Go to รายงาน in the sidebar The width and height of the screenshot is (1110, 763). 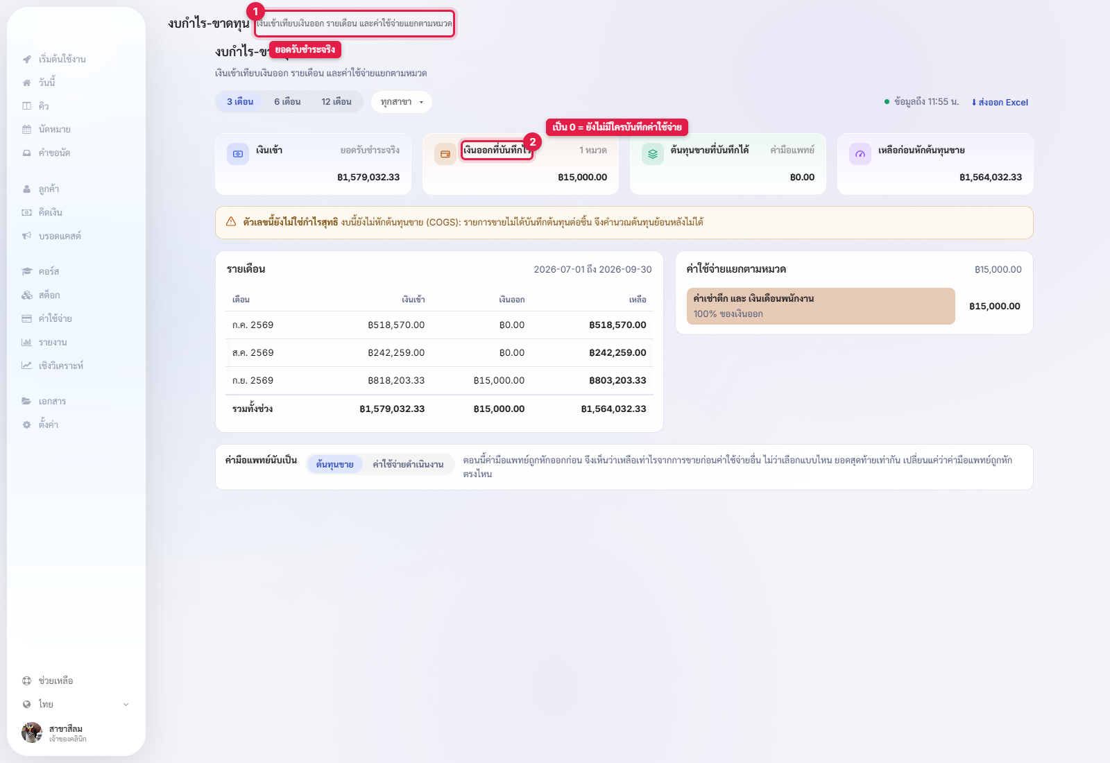[x=53, y=343]
